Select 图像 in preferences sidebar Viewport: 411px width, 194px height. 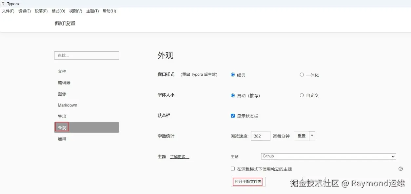(x=87, y=94)
